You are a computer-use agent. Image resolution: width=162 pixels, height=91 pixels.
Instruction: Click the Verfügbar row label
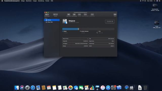point(65,43)
